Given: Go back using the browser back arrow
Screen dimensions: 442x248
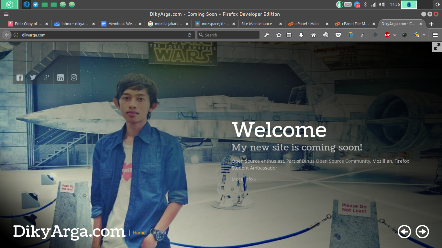Looking at the screenshot, I should (6, 35).
